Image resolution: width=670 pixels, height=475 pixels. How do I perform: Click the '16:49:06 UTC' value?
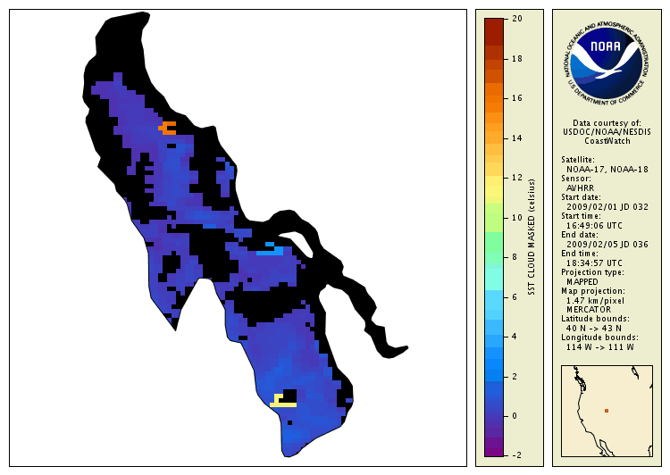point(594,226)
